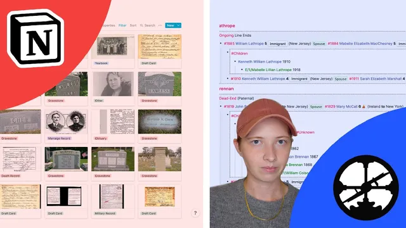Open the William Lathrope 5 link
This screenshot has width=406, height=228.
tap(251, 44)
